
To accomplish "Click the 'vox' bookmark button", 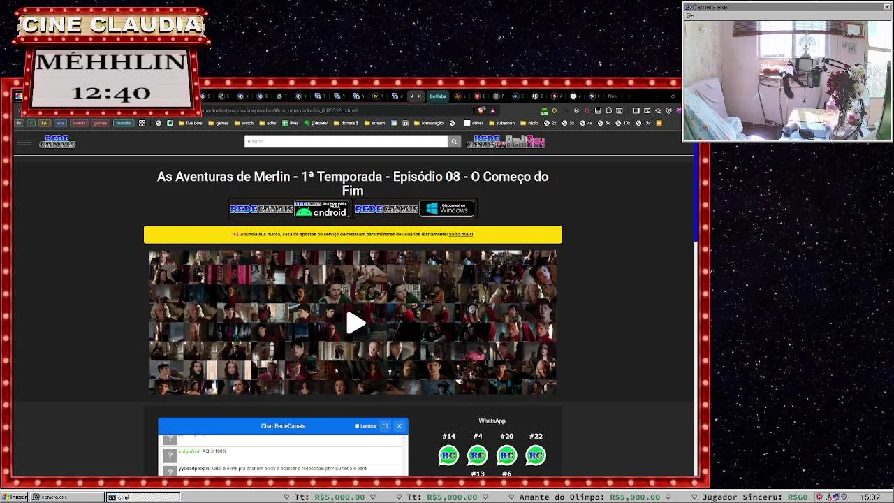I will tap(61, 123).
